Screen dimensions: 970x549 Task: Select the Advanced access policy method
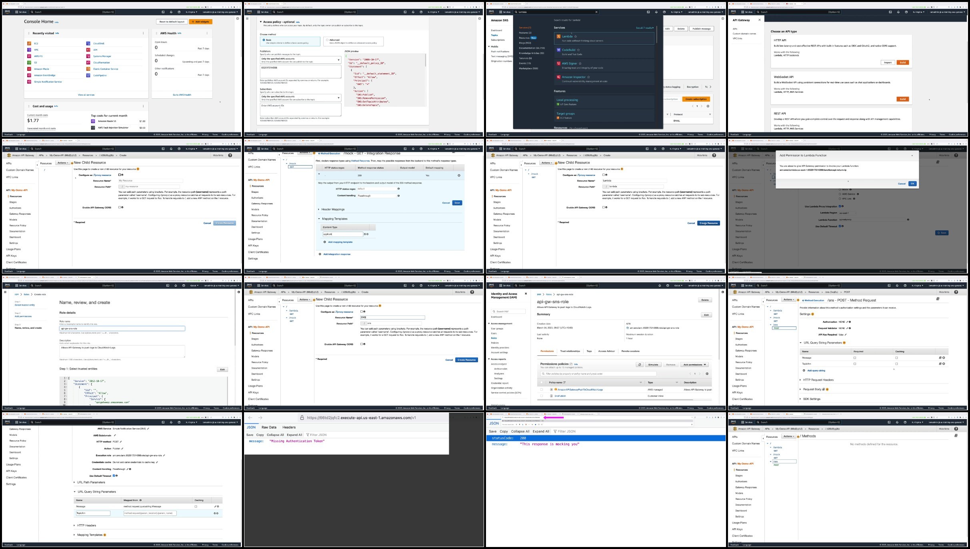(327, 40)
